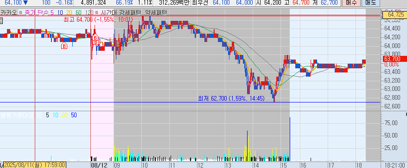Toggle the small box before 시간대 강세패턴
This screenshot has height=168, width=407.
click(96, 12)
